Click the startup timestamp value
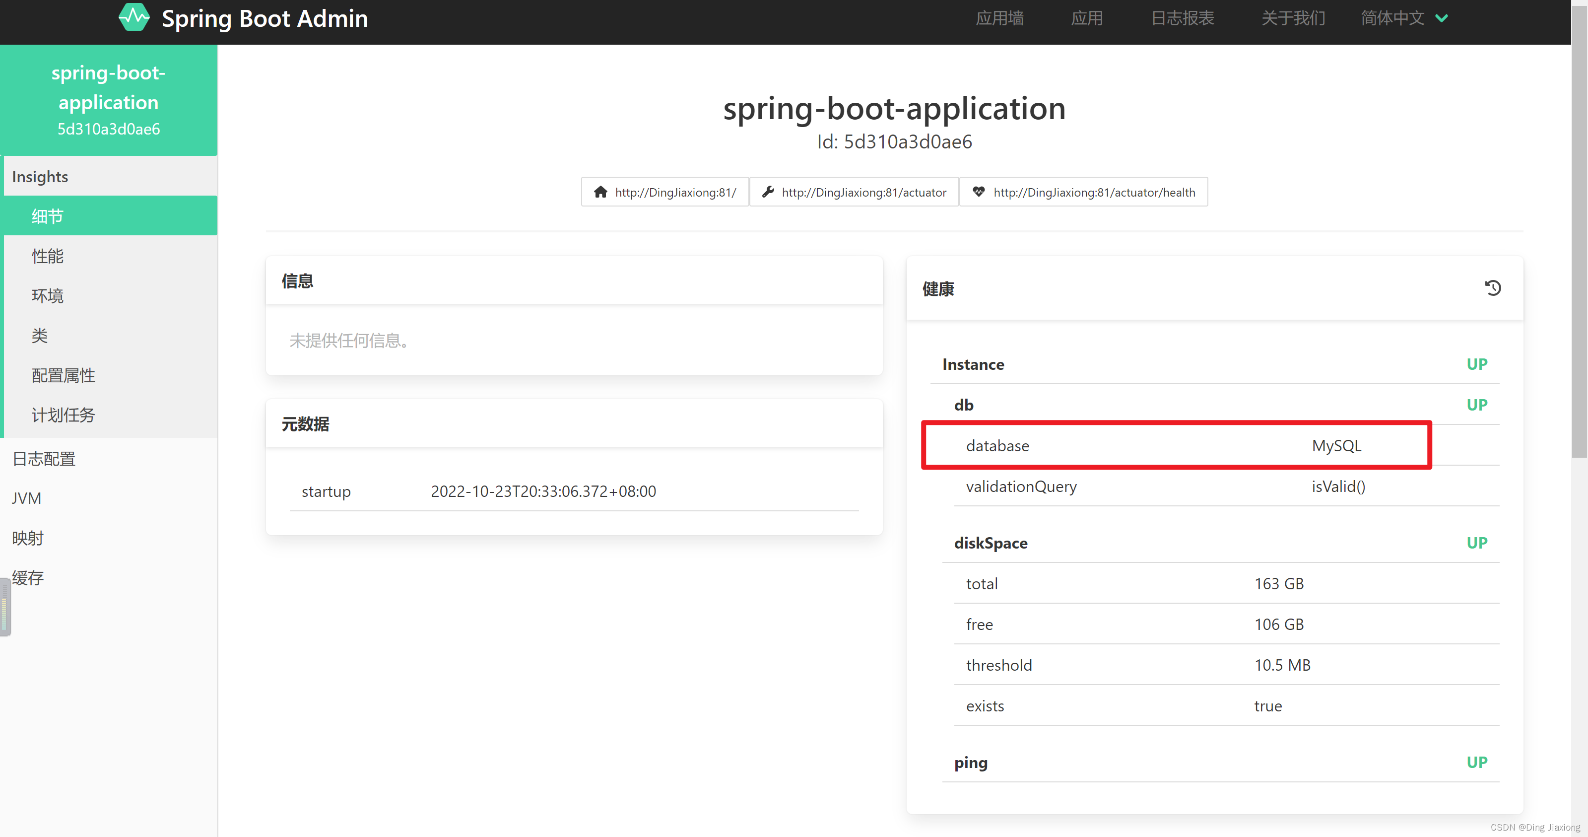This screenshot has width=1588, height=837. (x=543, y=491)
